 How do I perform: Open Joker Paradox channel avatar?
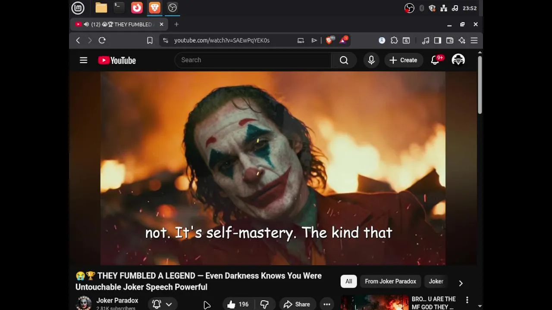(84, 303)
